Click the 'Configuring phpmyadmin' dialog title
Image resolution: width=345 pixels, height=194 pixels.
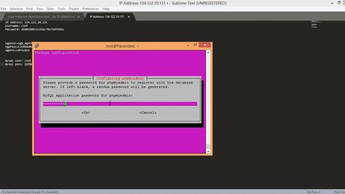(x=120, y=78)
